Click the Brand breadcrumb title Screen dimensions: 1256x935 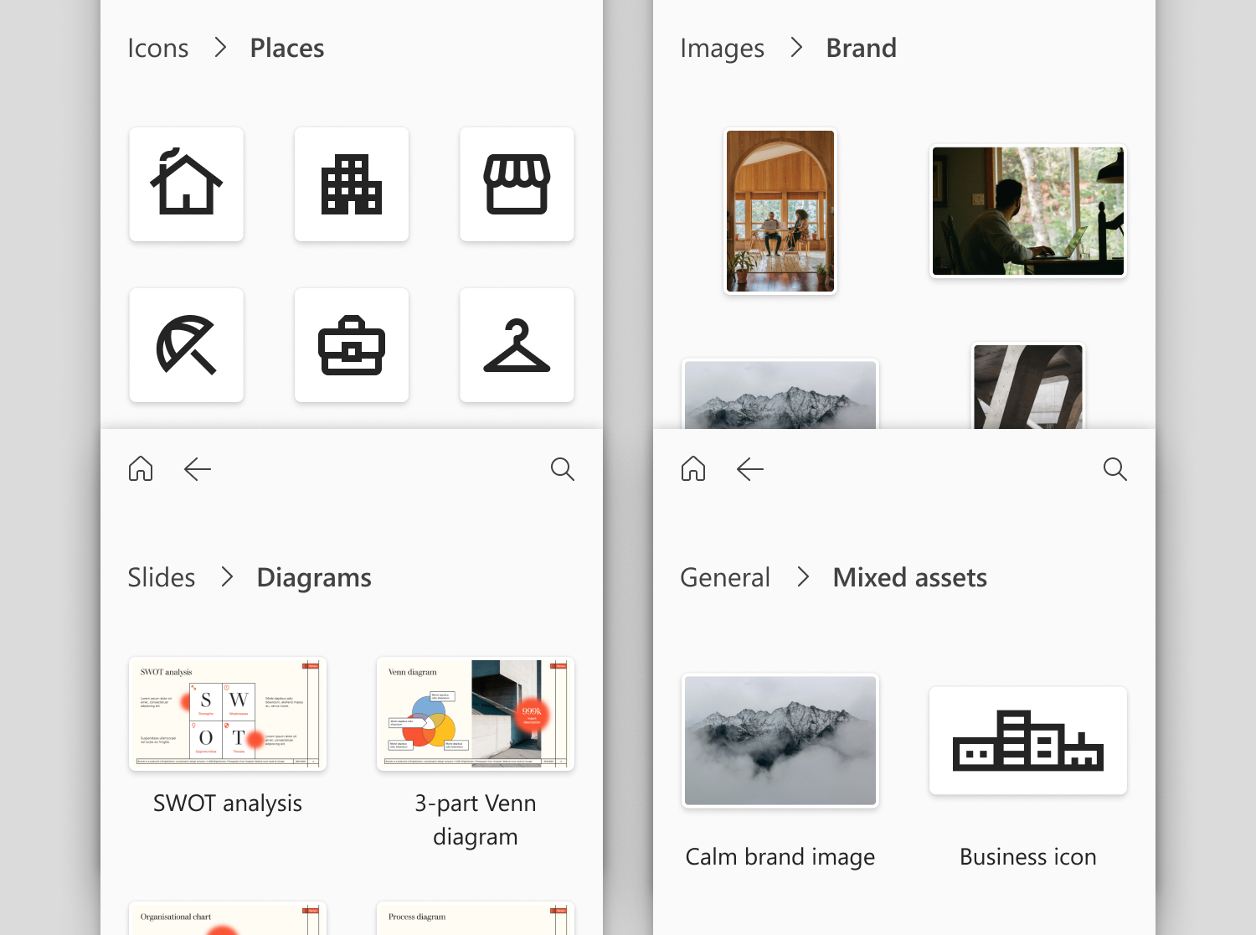pyautogui.click(x=862, y=49)
